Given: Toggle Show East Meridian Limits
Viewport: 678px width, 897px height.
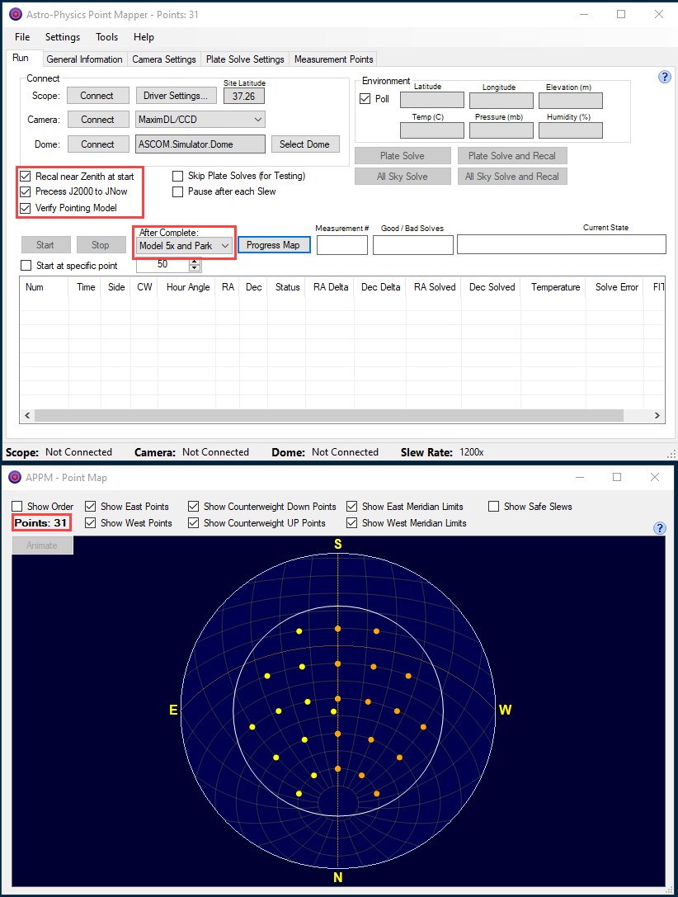Looking at the screenshot, I should 352,507.
